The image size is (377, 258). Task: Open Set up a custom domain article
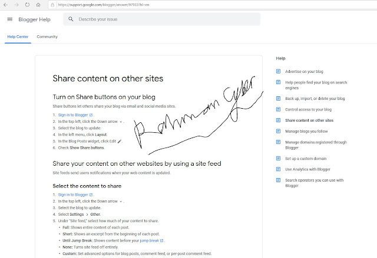pyautogui.click(x=306, y=159)
